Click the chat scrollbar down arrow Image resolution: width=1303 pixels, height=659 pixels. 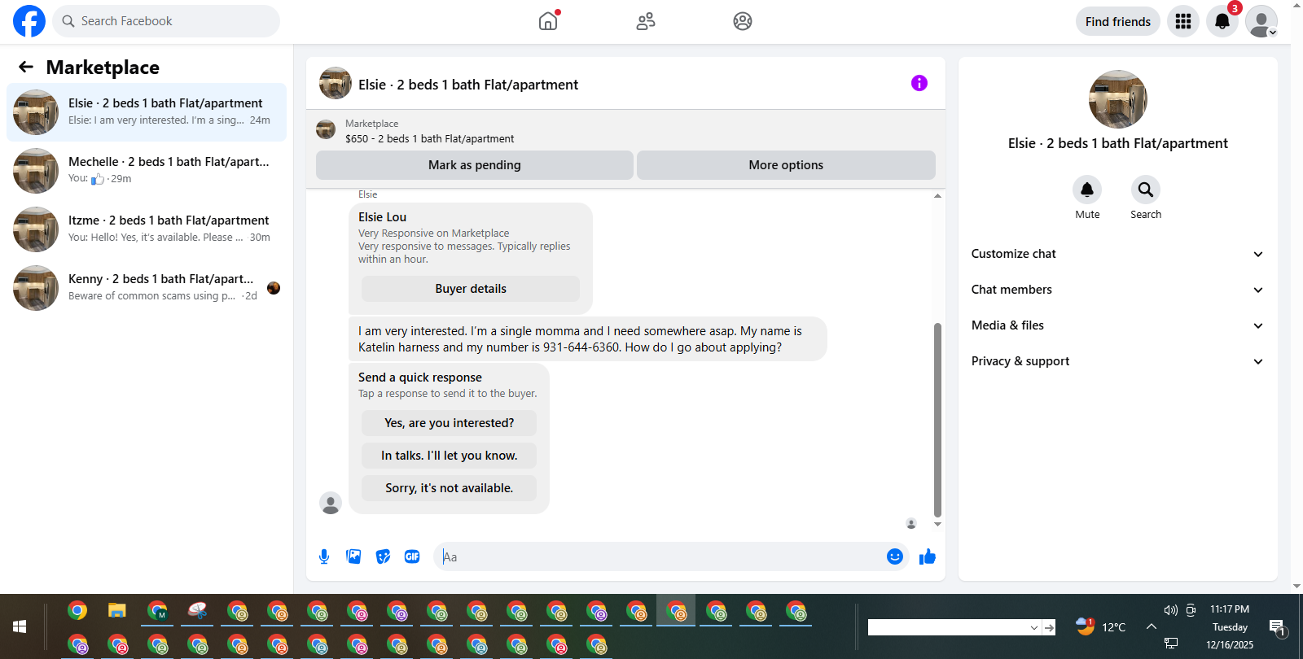(x=937, y=525)
